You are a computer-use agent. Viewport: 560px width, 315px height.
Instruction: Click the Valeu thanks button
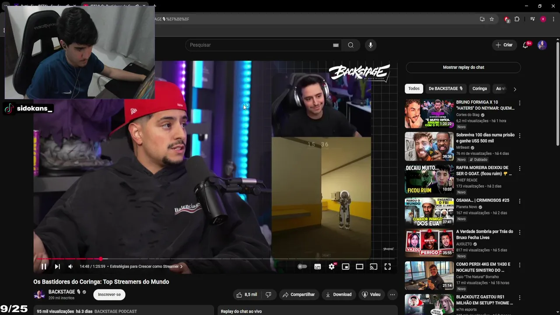(371, 294)
